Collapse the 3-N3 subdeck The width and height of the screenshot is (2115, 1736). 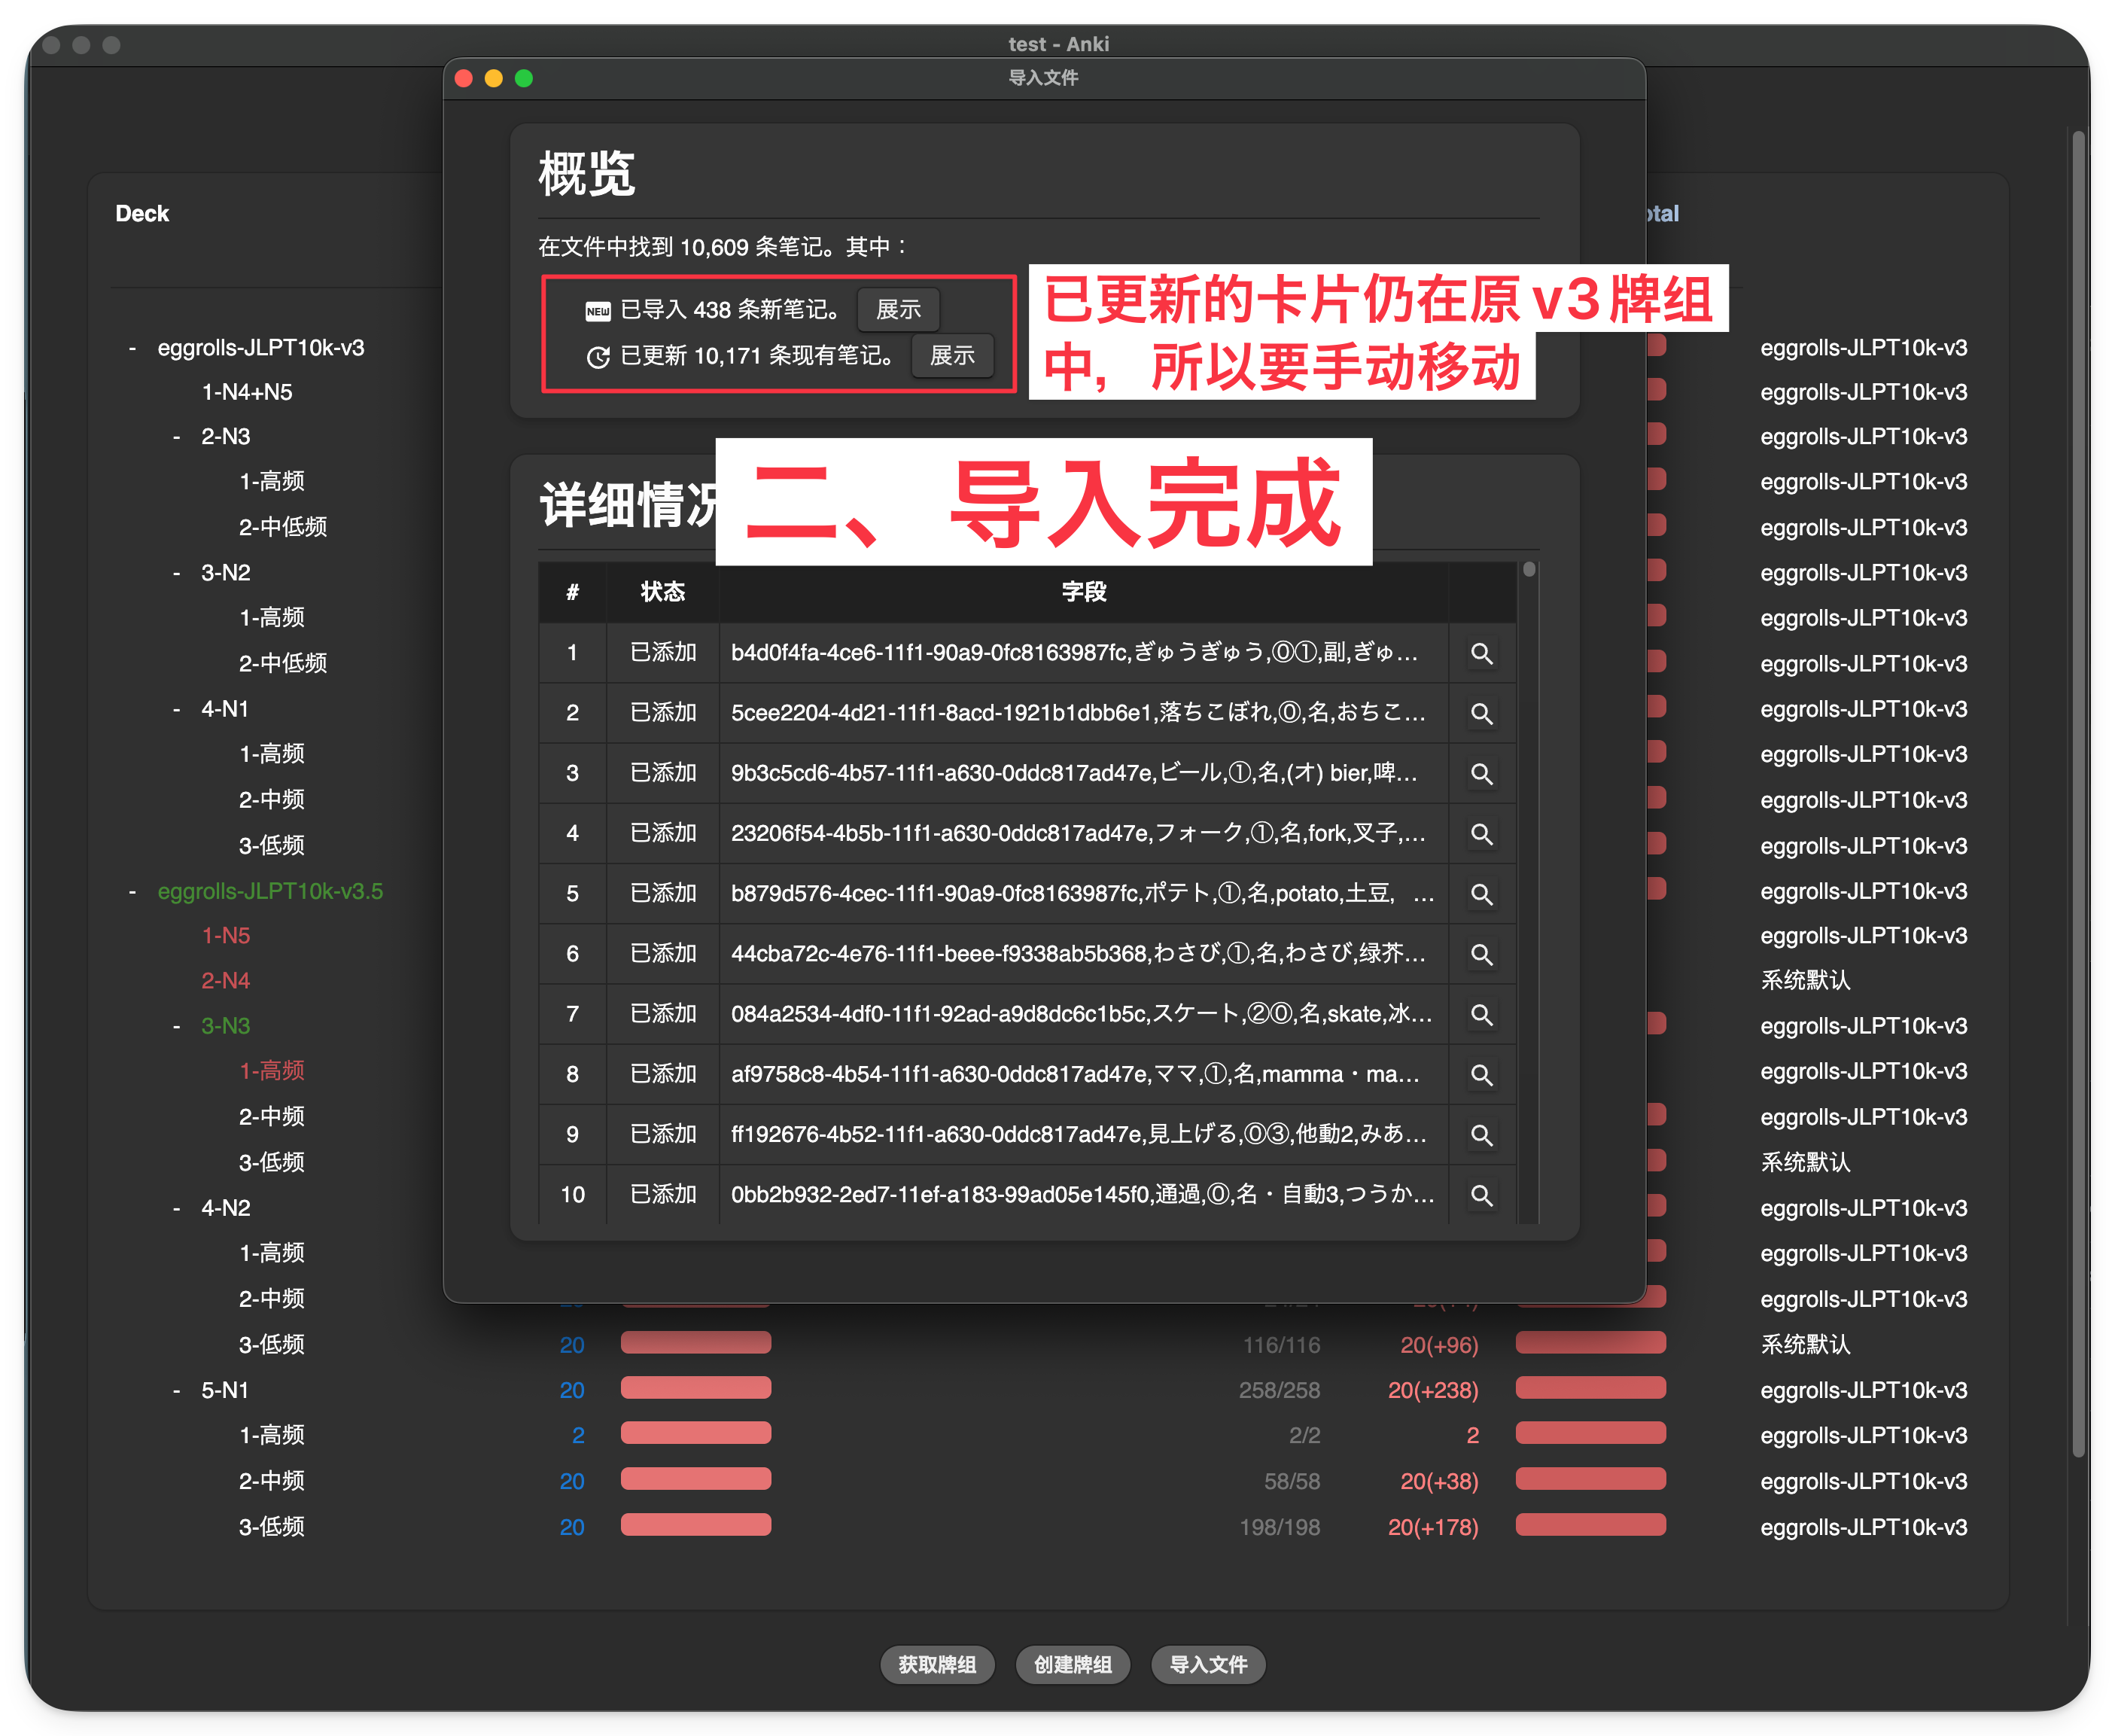(177, 1026)
